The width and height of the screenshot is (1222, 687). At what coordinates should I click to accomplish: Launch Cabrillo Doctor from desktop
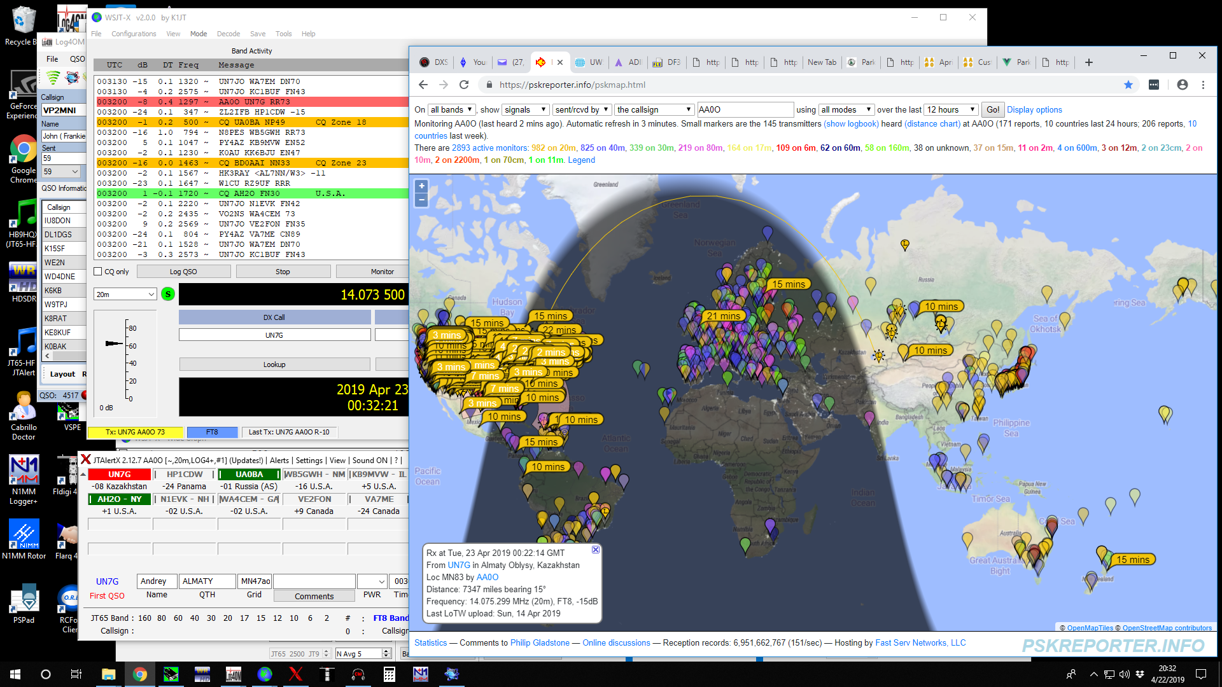click(x=24, y=415)
